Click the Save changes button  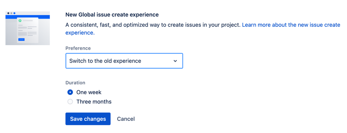88,119
